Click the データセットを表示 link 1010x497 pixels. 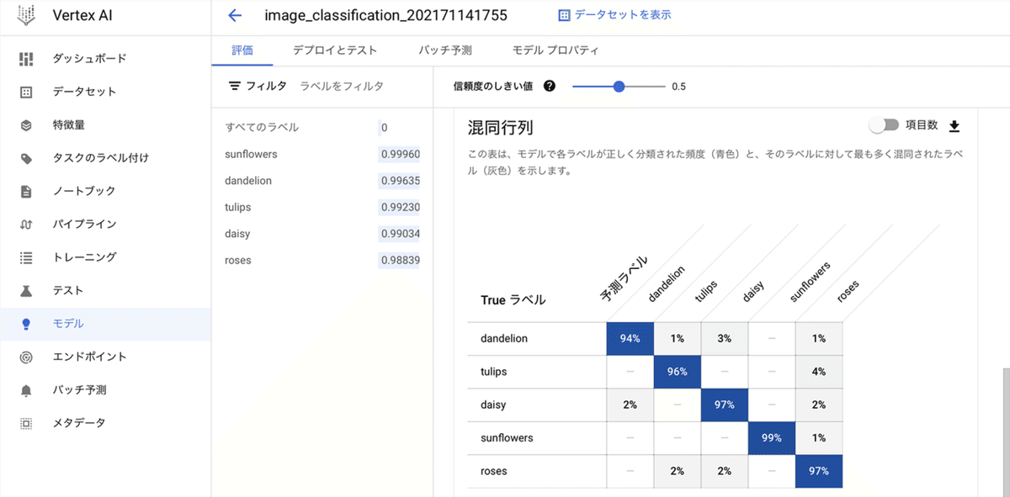[623, 15]
